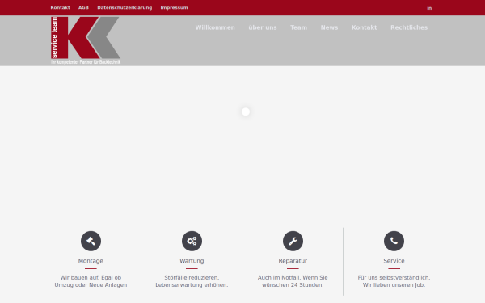Click the Reparatur heading
Image resolution: width=485 pixels, height=303 pixels.
point(293,261)
